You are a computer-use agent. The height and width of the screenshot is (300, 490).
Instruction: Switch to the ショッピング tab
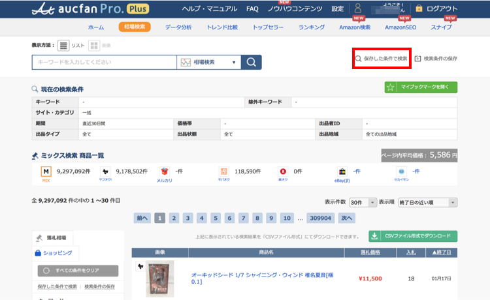(x=56, y=253)
